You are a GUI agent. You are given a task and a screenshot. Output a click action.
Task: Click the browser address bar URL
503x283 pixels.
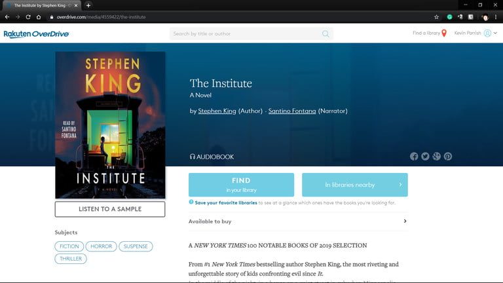[101, 17]
